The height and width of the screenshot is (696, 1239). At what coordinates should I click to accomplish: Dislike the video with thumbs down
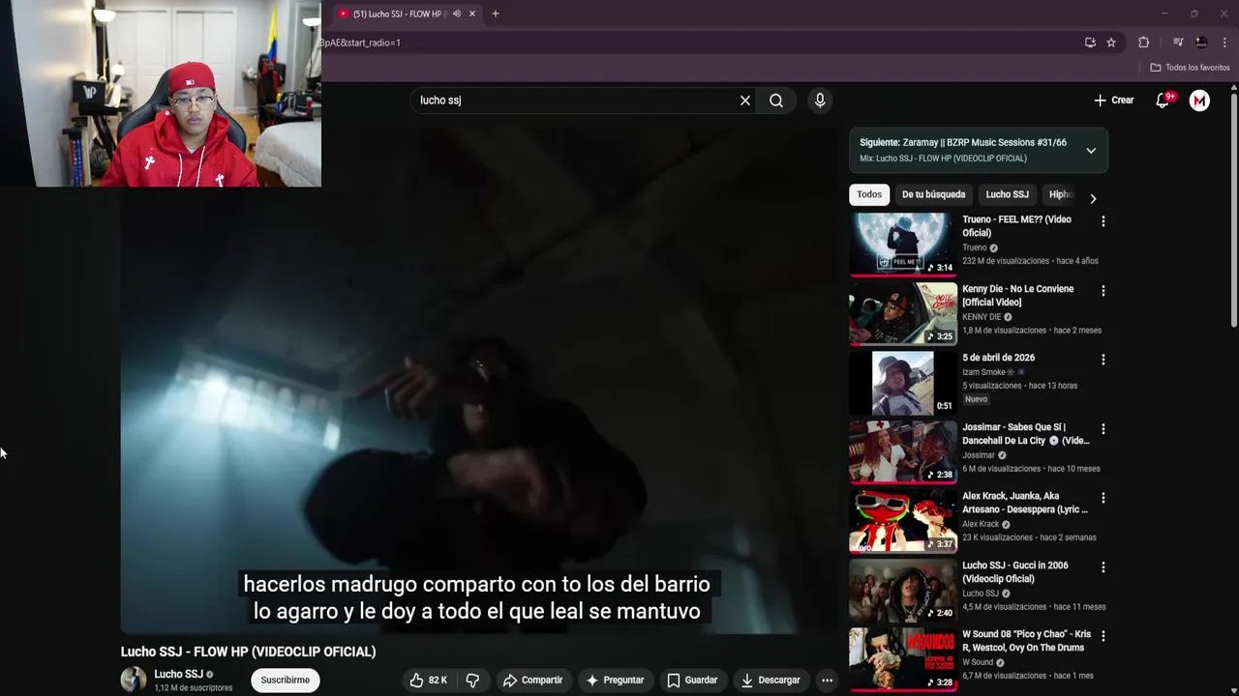(472, 681)
